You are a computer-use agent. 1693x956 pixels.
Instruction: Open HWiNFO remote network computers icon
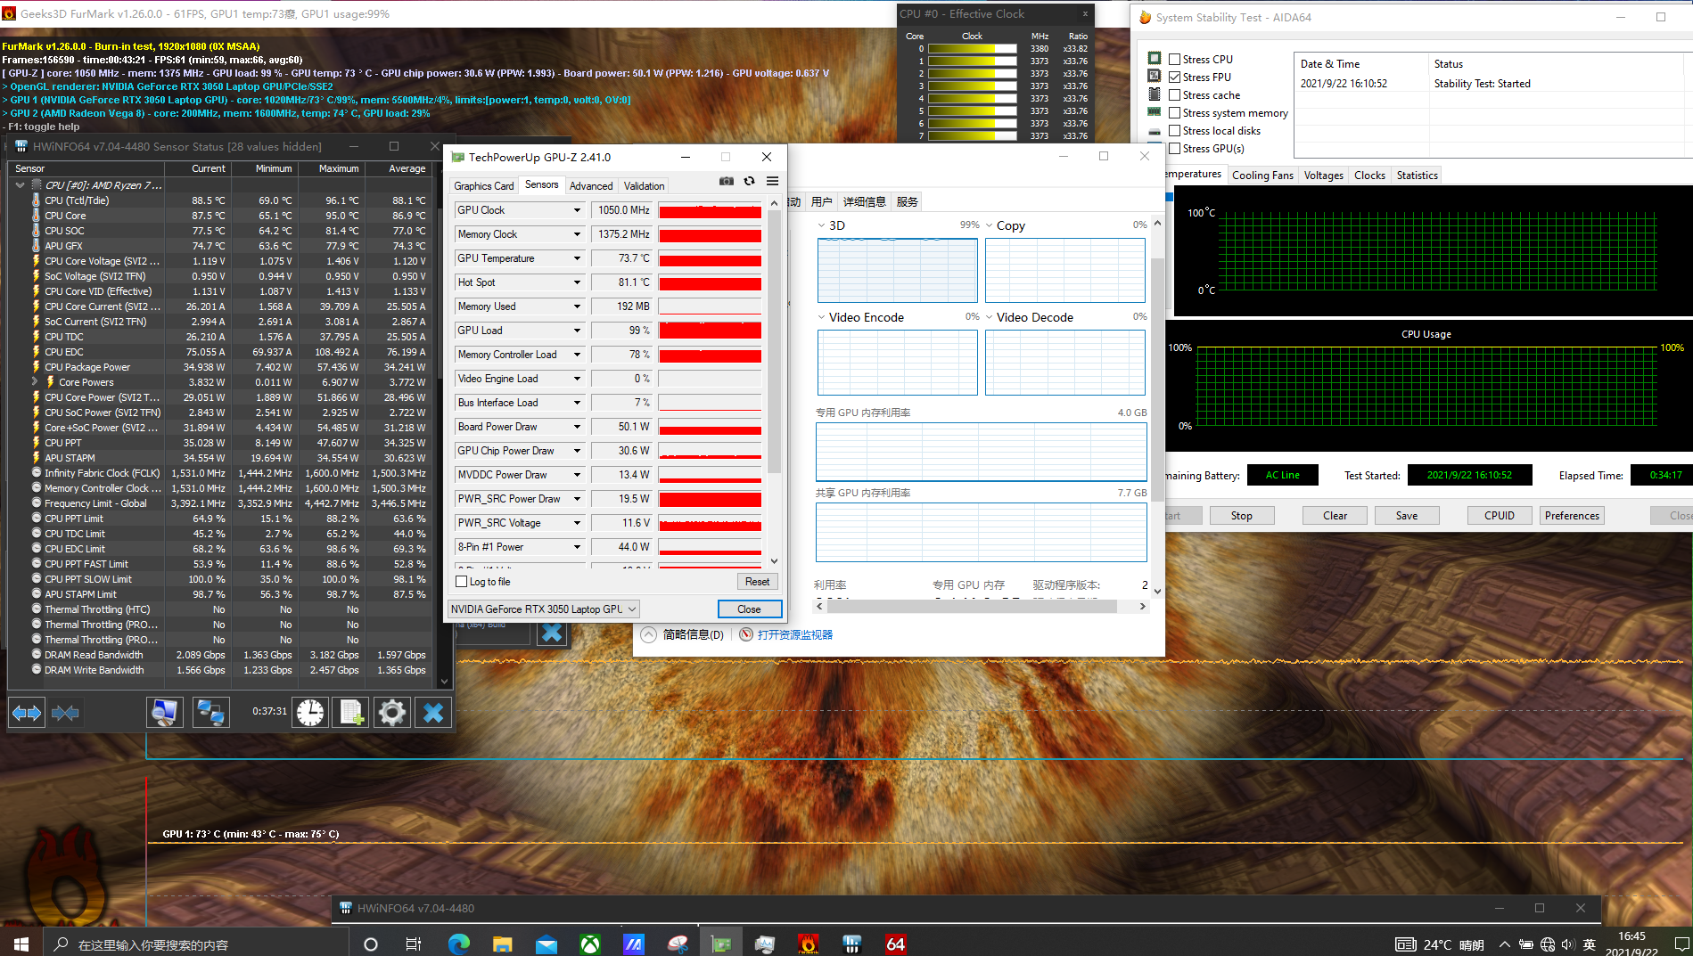click(x=210, y=712)
